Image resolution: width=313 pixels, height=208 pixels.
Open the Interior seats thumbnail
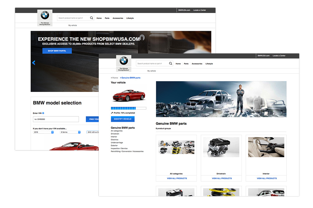tap(266, 147)
